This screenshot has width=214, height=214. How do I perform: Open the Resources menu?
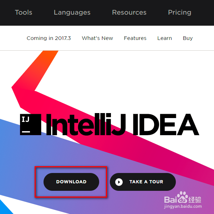pos(129,12)
